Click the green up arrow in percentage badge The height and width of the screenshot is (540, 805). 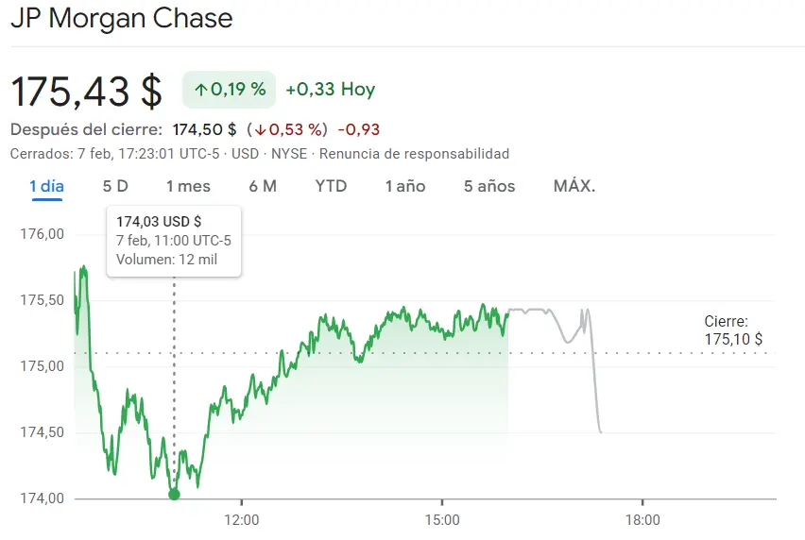200,90
